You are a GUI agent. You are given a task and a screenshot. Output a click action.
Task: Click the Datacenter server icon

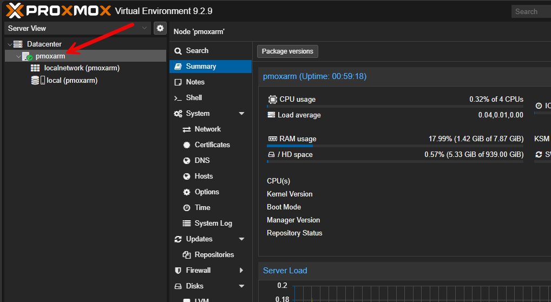click(18, 44)
